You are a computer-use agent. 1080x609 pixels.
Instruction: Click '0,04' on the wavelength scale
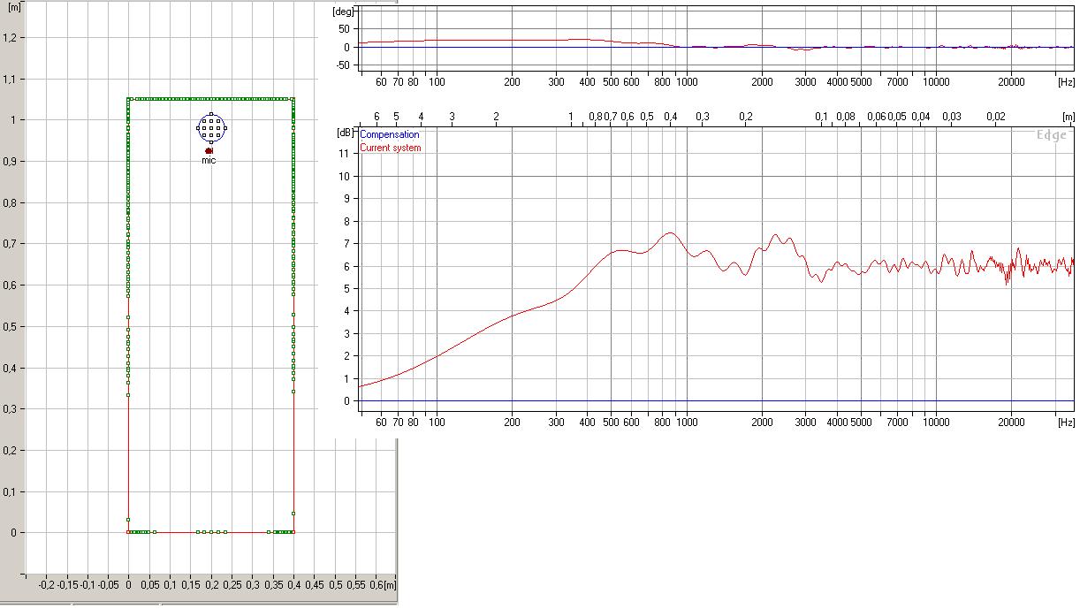point(921,117)
